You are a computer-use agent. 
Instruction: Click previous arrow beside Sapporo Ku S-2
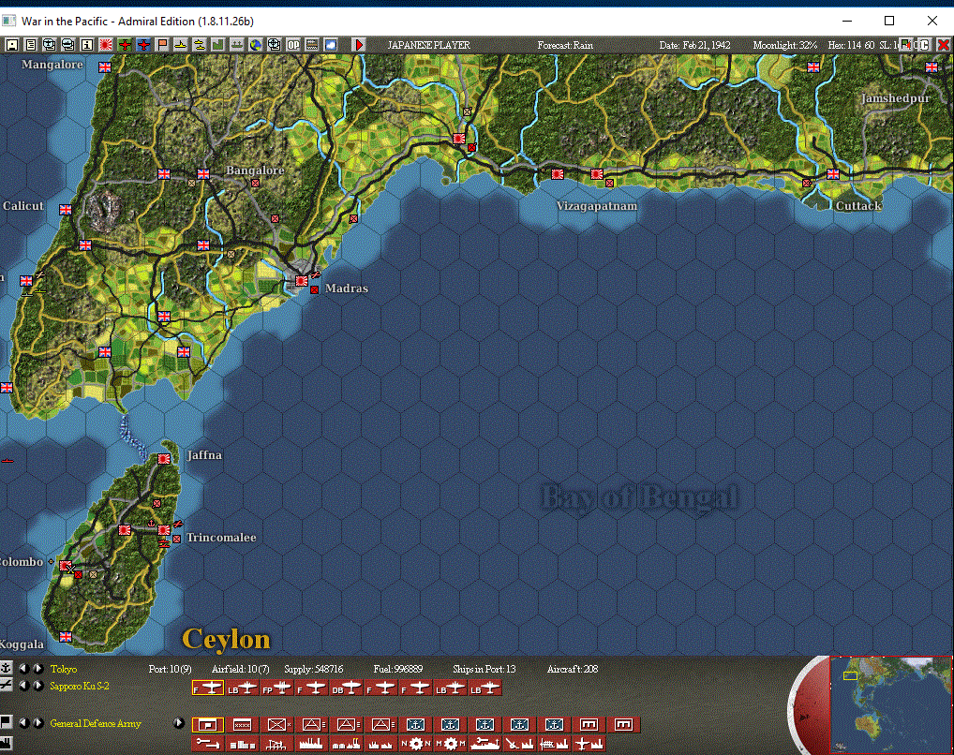tap(23, 685)
